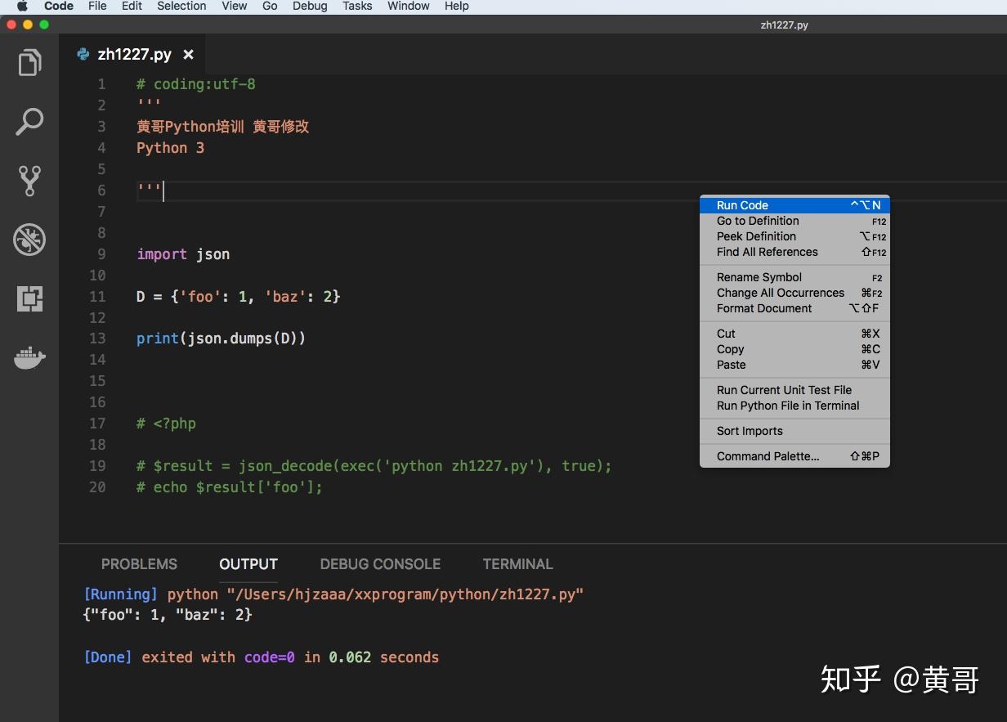The height and width of the screenshot is (722, 1007).
Task: Click Sort Imports in context menu
Action: pyautogui.click(x=750, y=431)
